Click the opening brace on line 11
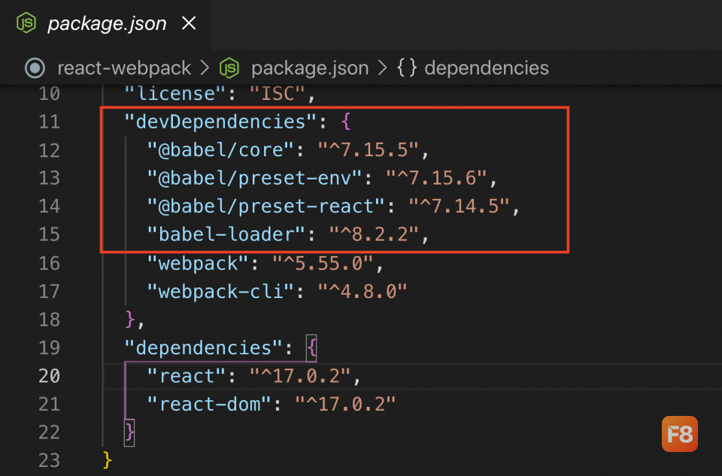 (346, 122)
